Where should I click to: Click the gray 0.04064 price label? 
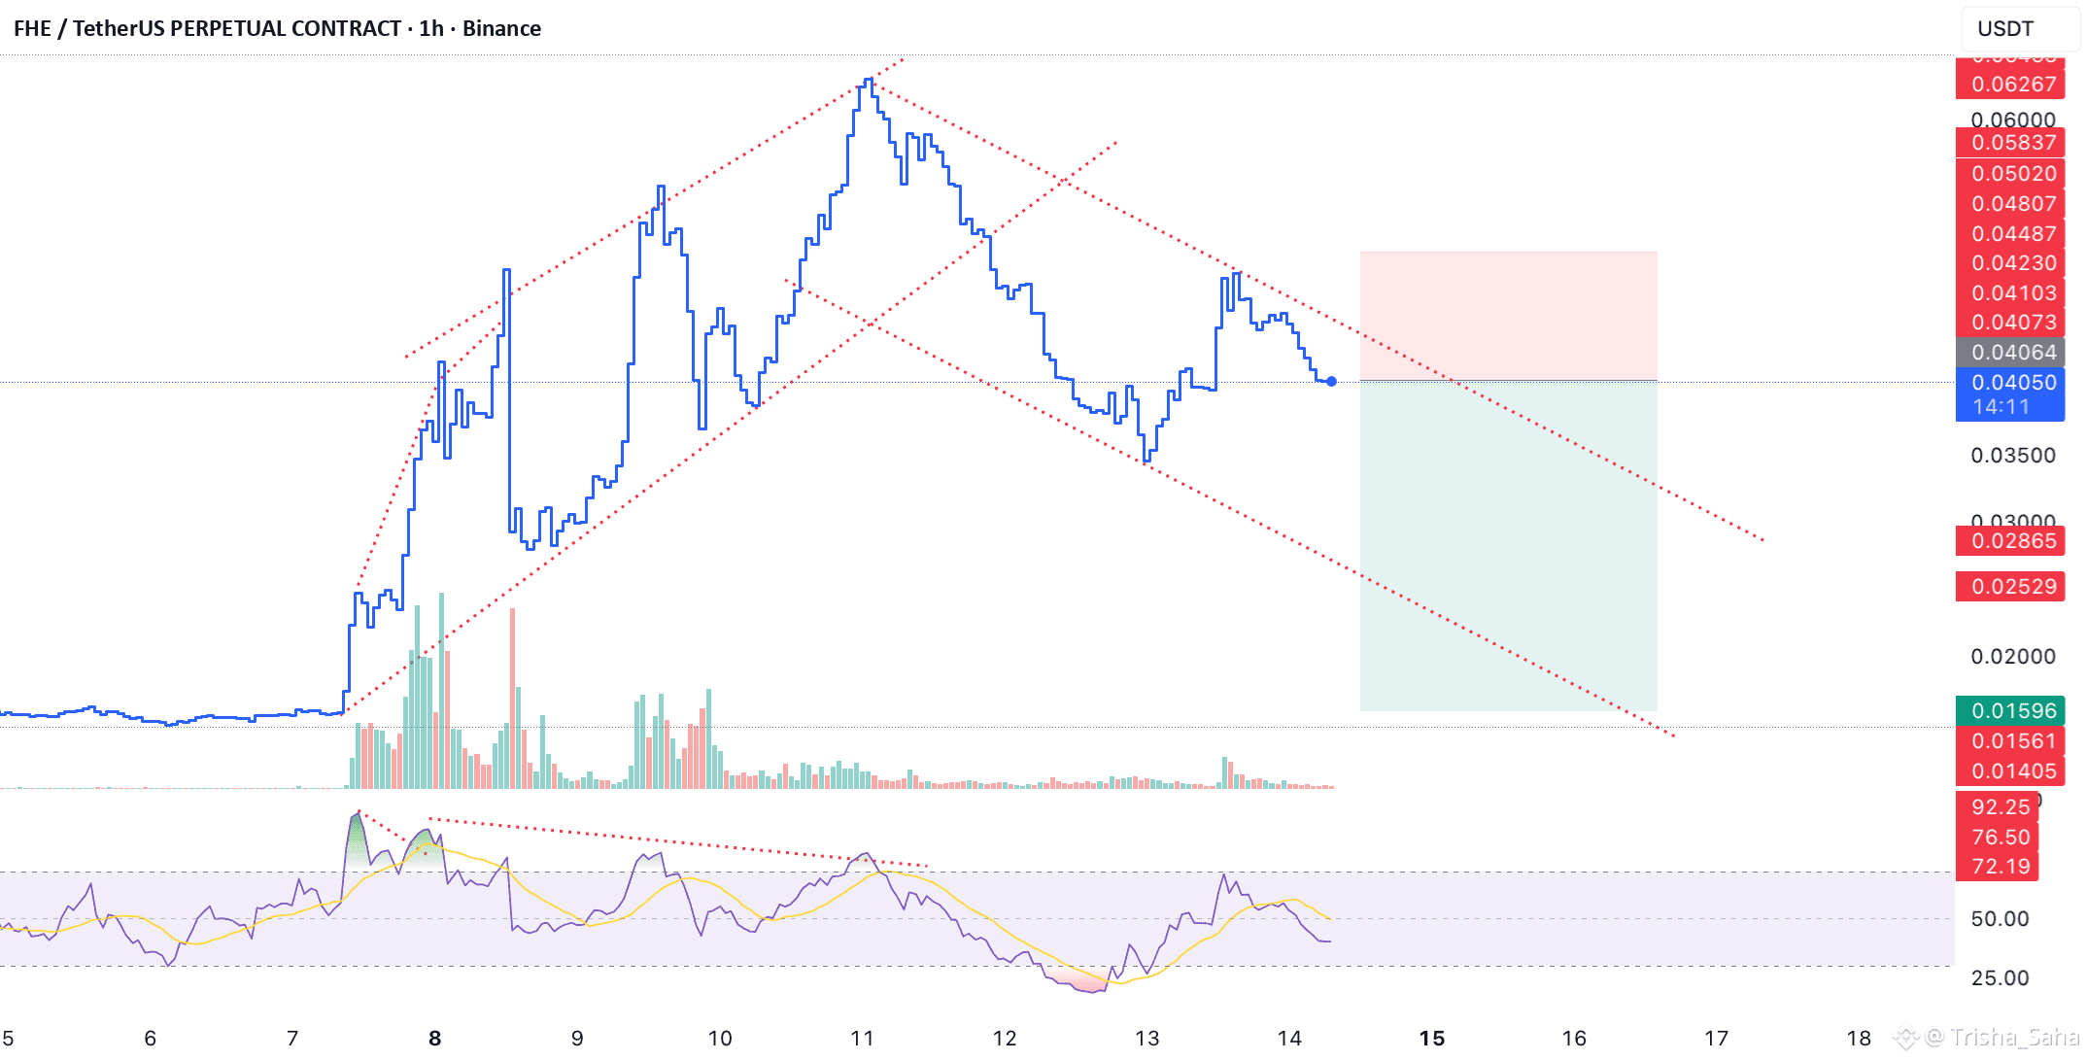pyautogui.click(x=2009, y=353)
